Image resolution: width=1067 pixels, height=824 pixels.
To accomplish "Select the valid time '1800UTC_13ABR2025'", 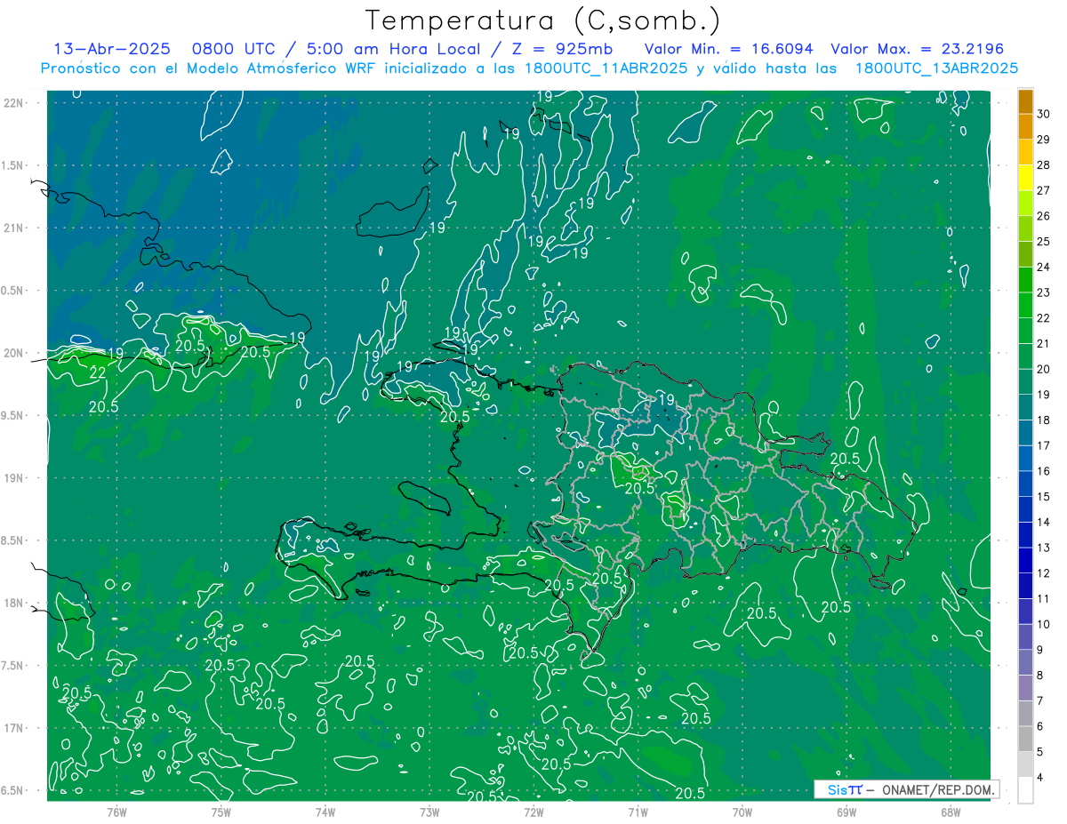I will pos(936,68).
